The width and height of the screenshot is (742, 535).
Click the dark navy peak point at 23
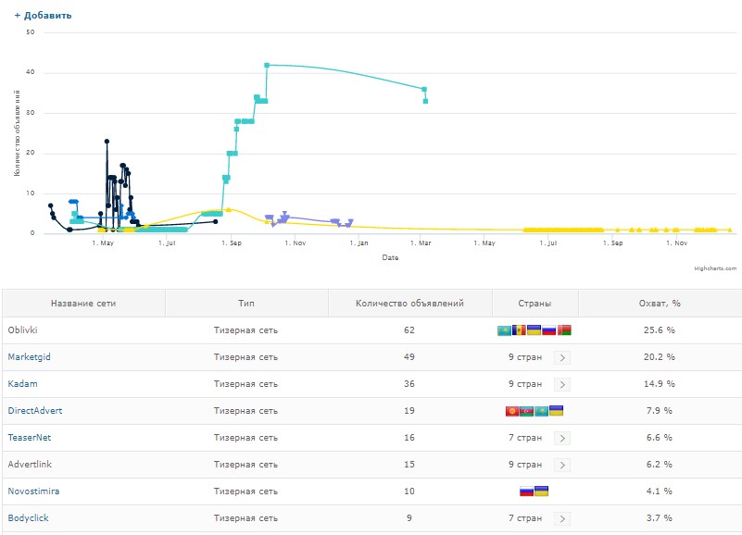(107, 142)
